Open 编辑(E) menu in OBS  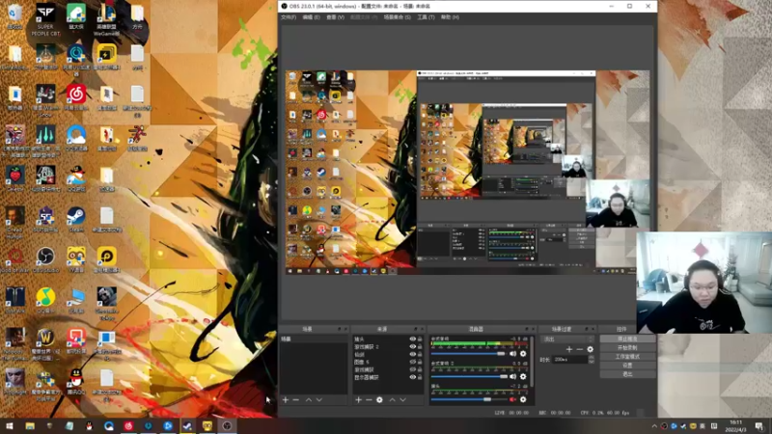311,17
